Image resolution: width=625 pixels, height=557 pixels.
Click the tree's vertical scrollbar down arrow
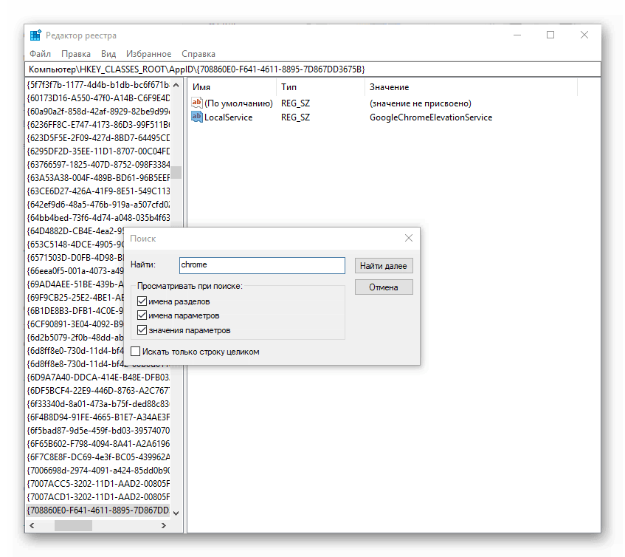click(176, 511)
